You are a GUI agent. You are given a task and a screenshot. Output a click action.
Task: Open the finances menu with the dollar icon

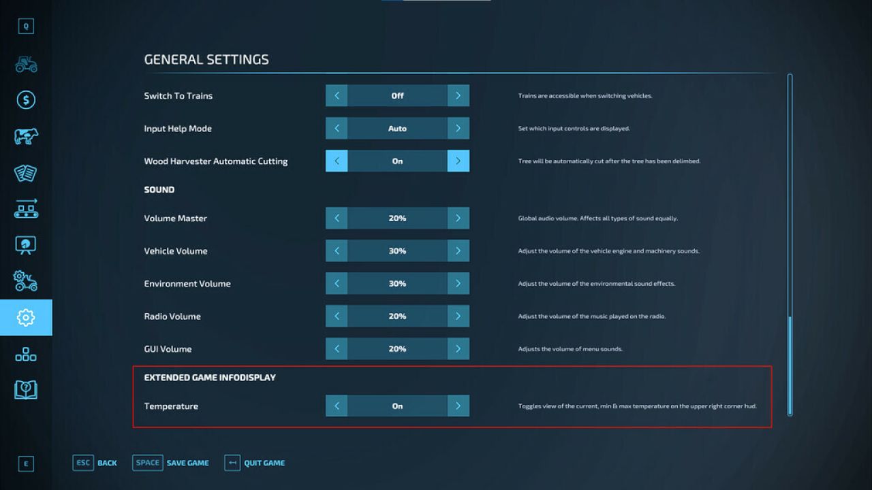(x=26, y=99)
